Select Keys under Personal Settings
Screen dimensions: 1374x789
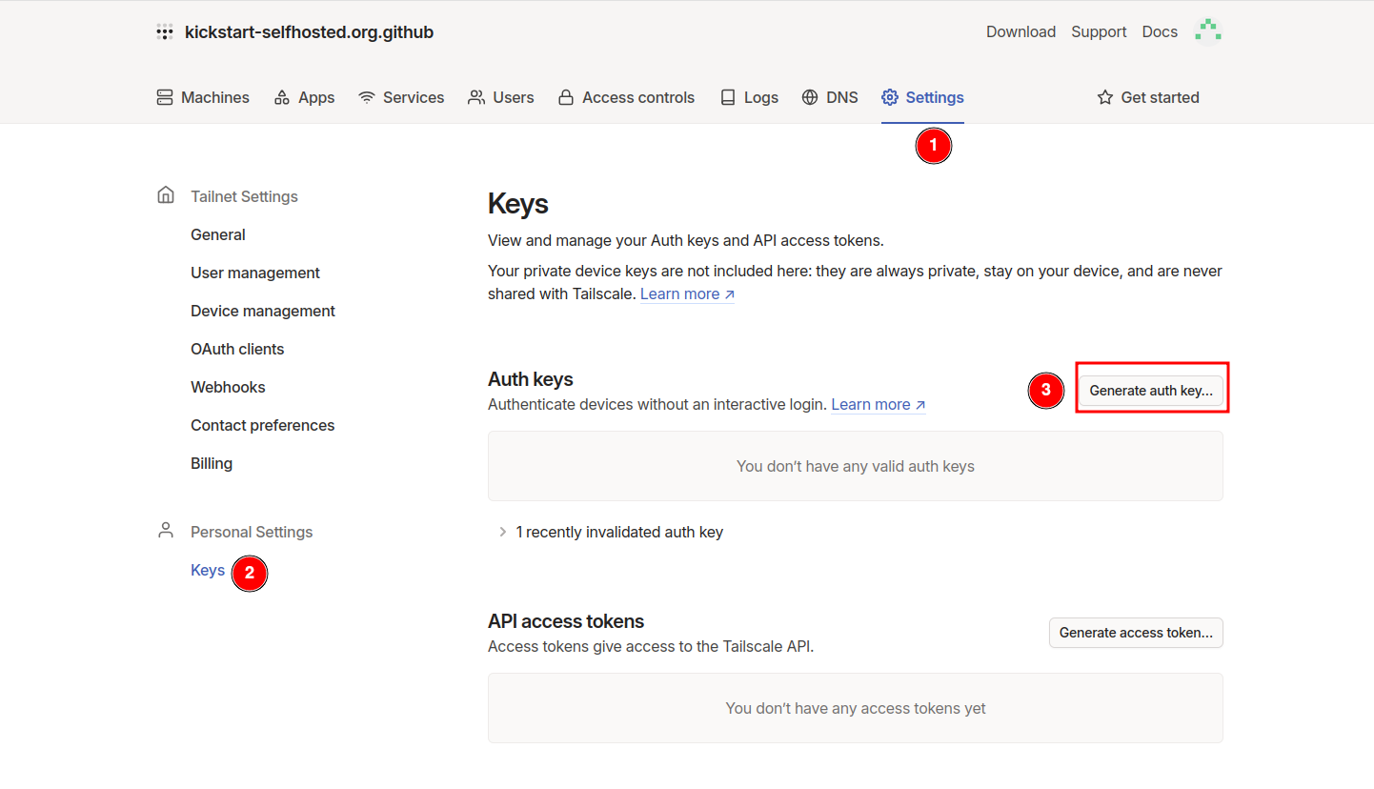[208, 570]
